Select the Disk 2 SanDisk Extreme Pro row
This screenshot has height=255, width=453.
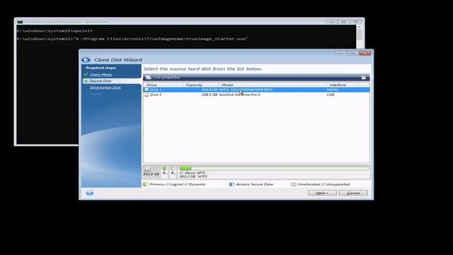click(x=256, y=95)
